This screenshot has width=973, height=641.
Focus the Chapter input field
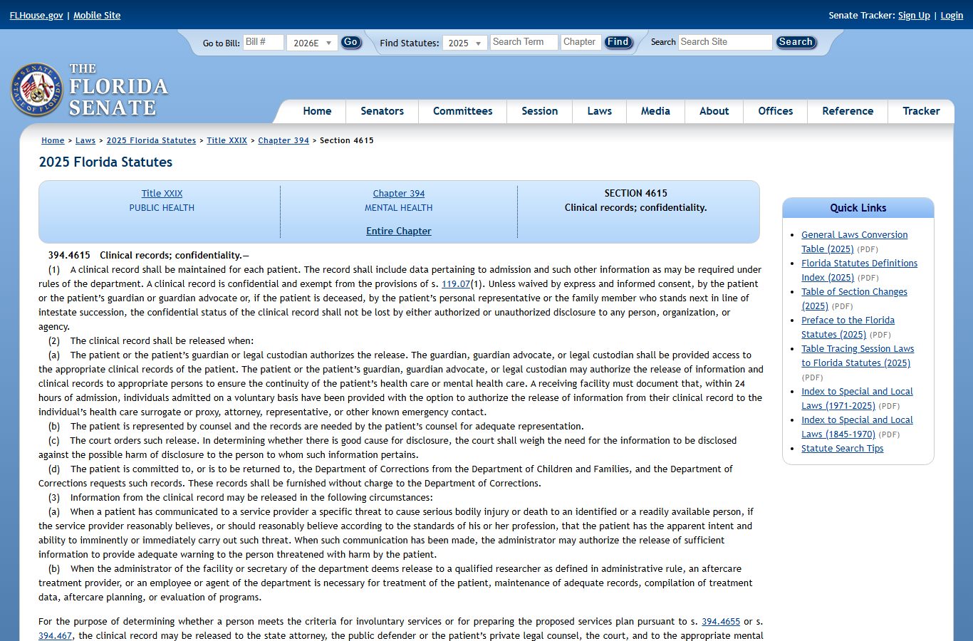(581, 42)
